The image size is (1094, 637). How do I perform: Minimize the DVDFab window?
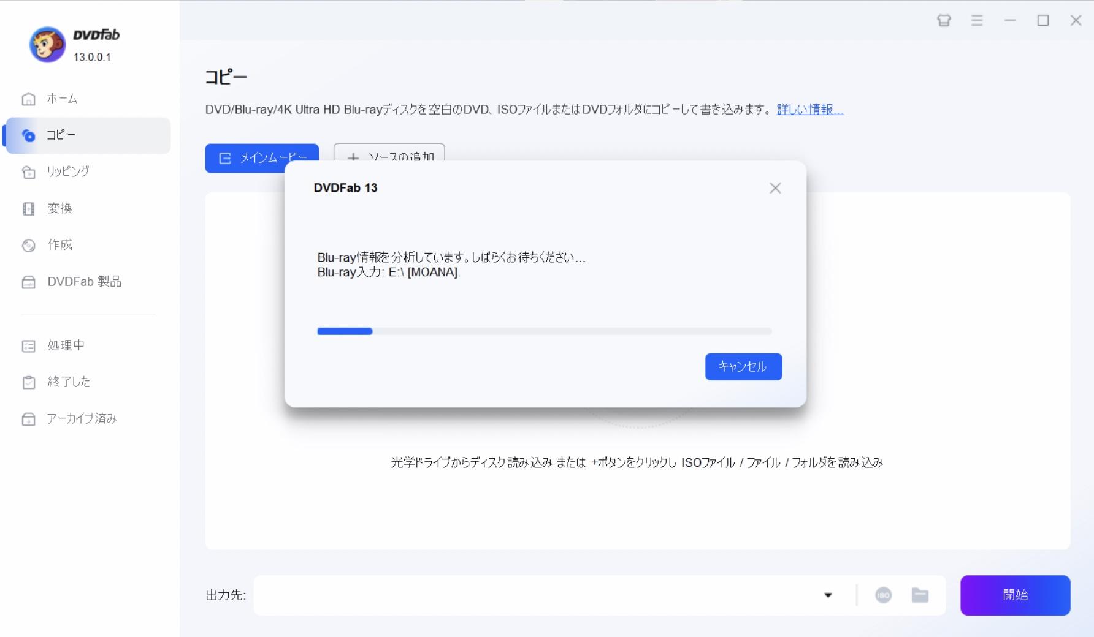coord(1010,20)
